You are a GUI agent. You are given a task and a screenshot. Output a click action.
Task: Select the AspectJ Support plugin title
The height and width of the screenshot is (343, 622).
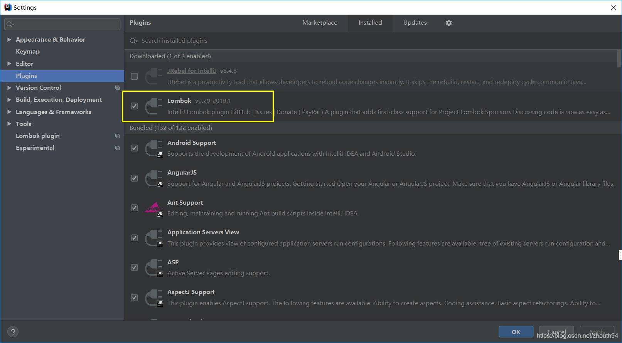[191, 292]
